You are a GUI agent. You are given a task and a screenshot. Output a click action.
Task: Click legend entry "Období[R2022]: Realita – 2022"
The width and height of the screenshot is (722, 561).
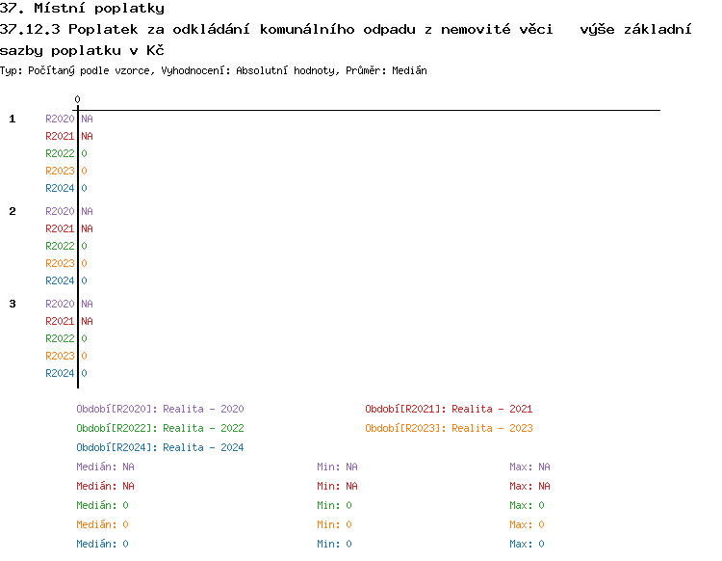pyautogui.click(x=160, y=428)
